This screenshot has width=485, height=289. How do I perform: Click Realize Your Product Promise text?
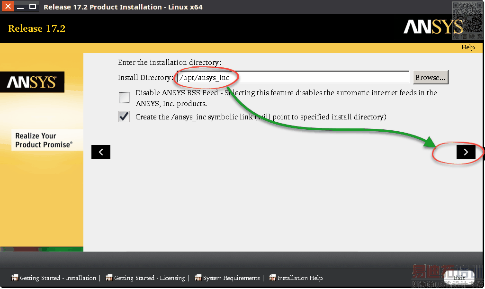tap(44, 140)
